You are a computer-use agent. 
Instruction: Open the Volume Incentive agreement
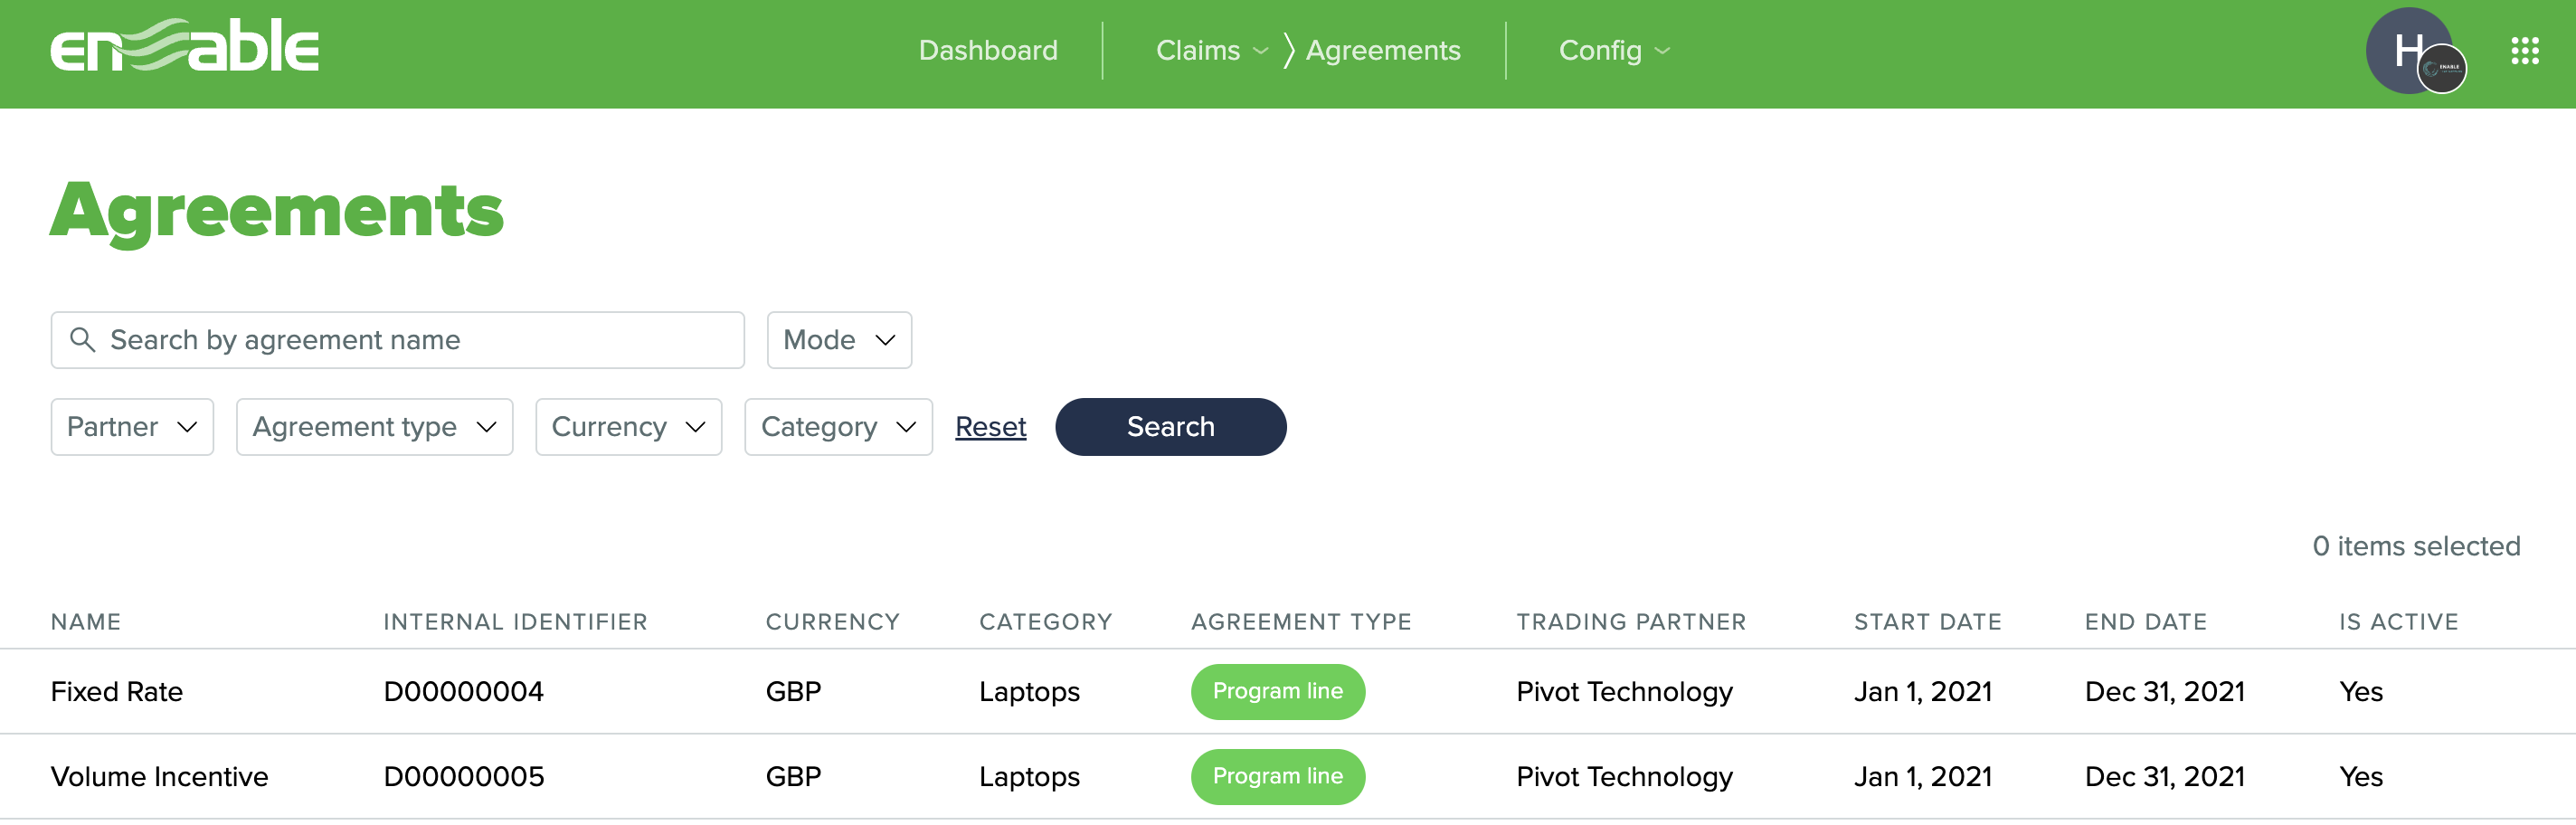point(160,776)
